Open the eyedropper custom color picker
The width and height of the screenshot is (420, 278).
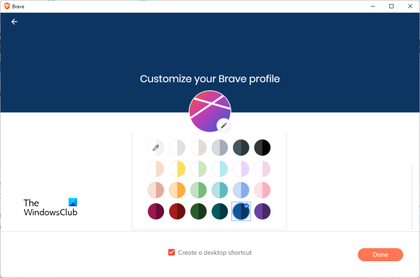[x=156, y=147]
